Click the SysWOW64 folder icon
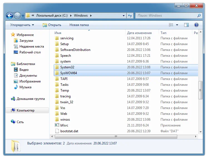The width and height of the screenshot is (207, 158). 57,73
